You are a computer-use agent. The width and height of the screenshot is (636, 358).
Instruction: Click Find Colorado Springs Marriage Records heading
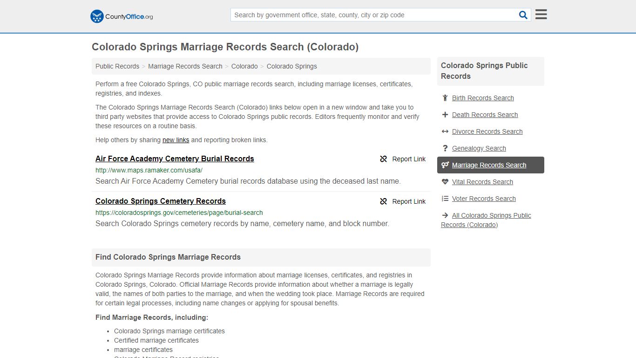click(168, 257)
